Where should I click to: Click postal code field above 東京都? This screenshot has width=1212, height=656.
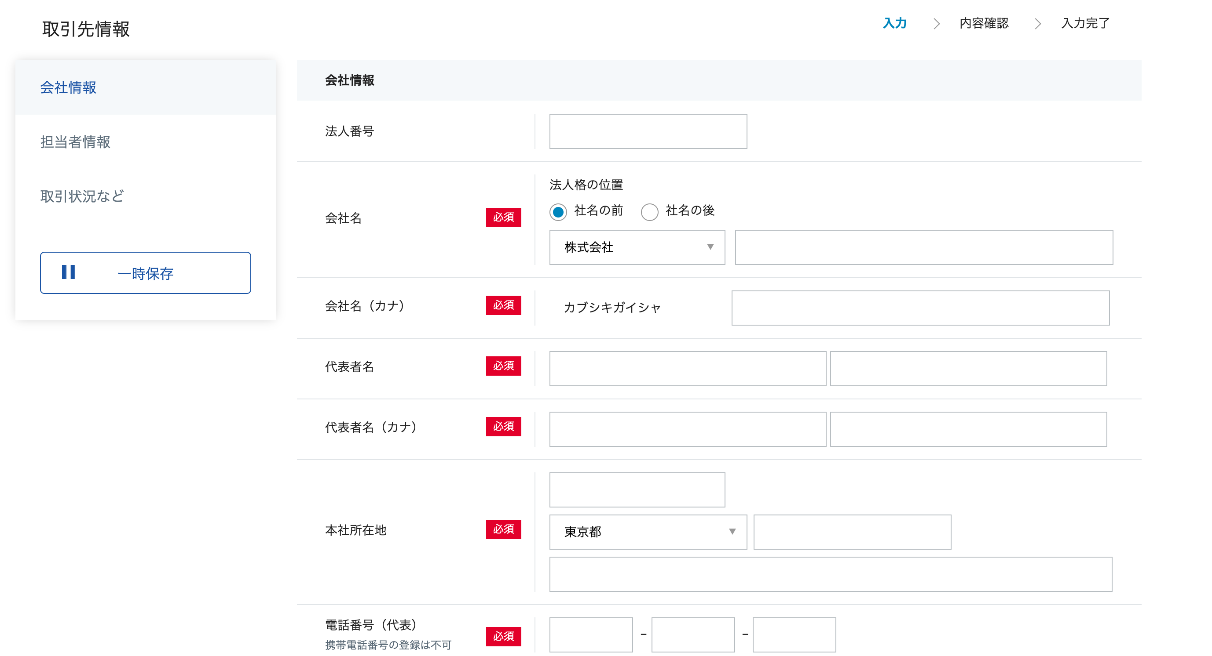point(637,489)
